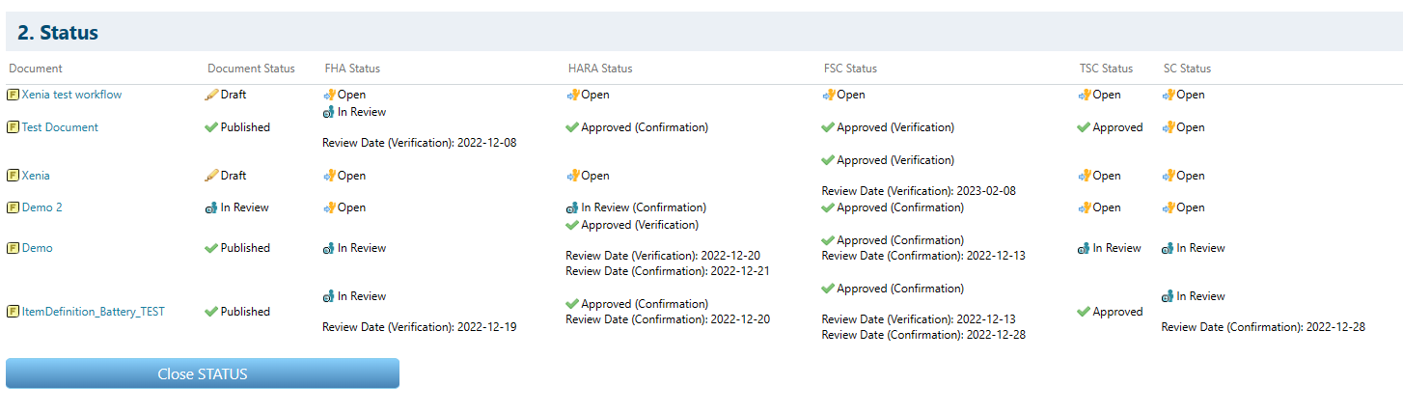1403x414 pixels.
Task: Select 'Review Date (Verification): 2022-12-08' text
Action: [x=420, y=143]
